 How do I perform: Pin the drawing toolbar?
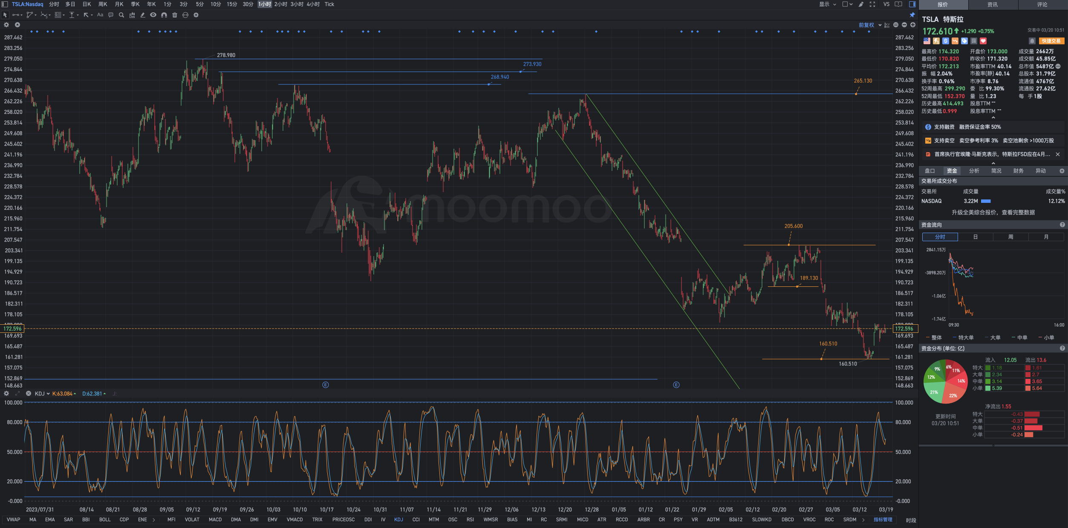click(912, 15)
